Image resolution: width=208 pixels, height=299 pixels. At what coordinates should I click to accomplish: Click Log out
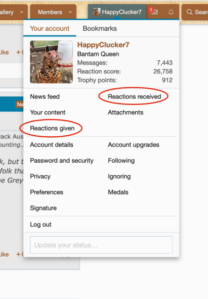(41, 225)
